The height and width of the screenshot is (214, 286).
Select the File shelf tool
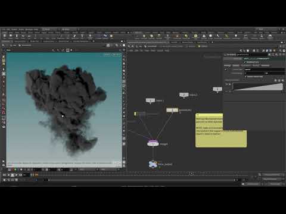[x=111, y=36]
